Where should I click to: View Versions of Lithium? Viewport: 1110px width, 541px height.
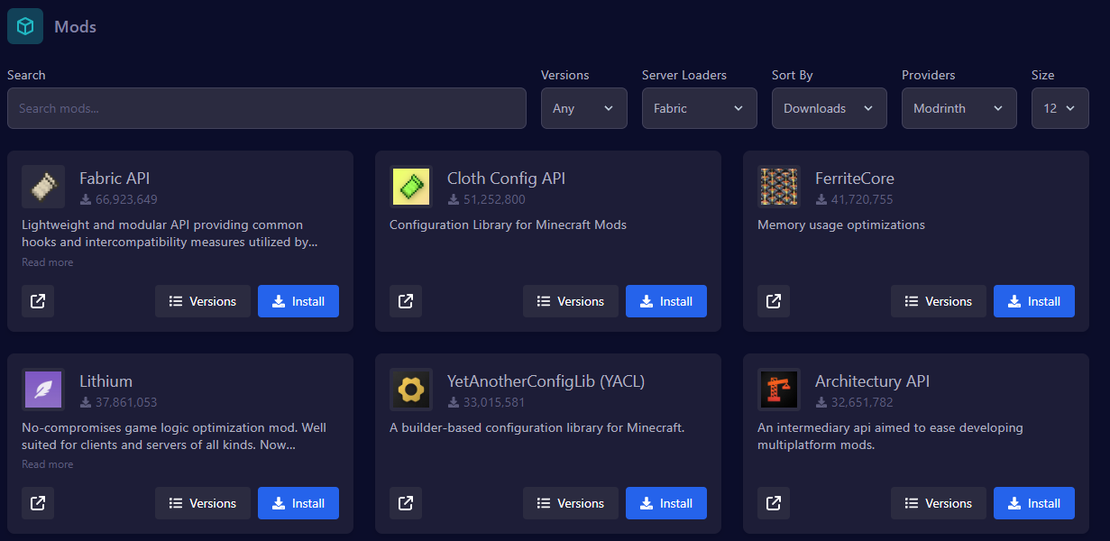pos(203,503)
